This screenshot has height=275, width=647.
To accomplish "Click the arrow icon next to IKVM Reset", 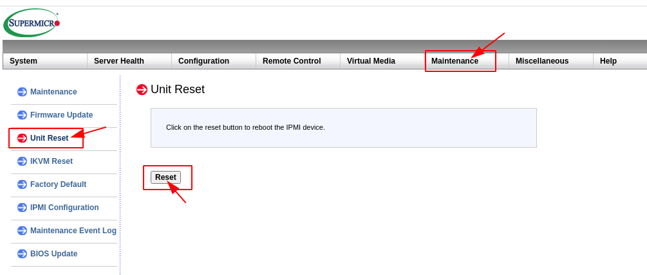I will [x=22, y=161].
